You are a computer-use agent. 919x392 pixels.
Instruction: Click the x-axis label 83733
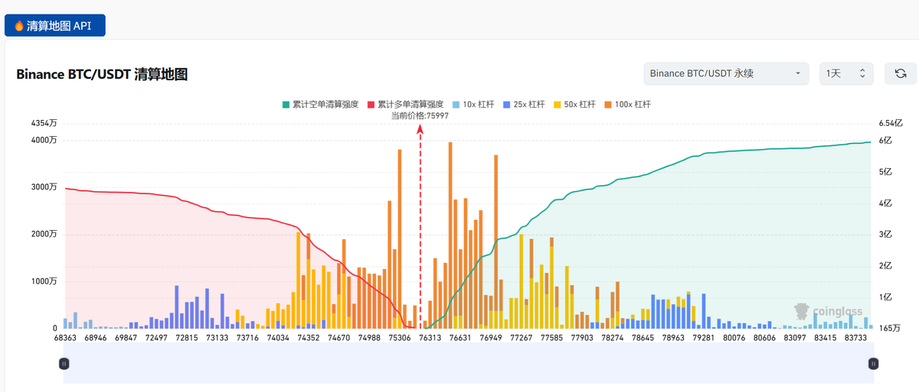[855, 338]
